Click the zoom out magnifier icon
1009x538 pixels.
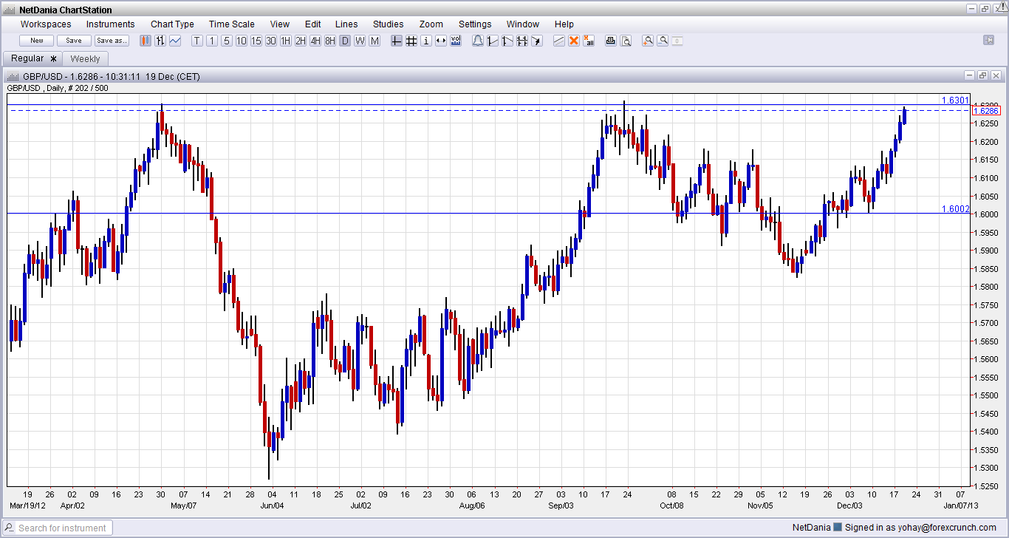pyautogui.click(x=663, y=41)
